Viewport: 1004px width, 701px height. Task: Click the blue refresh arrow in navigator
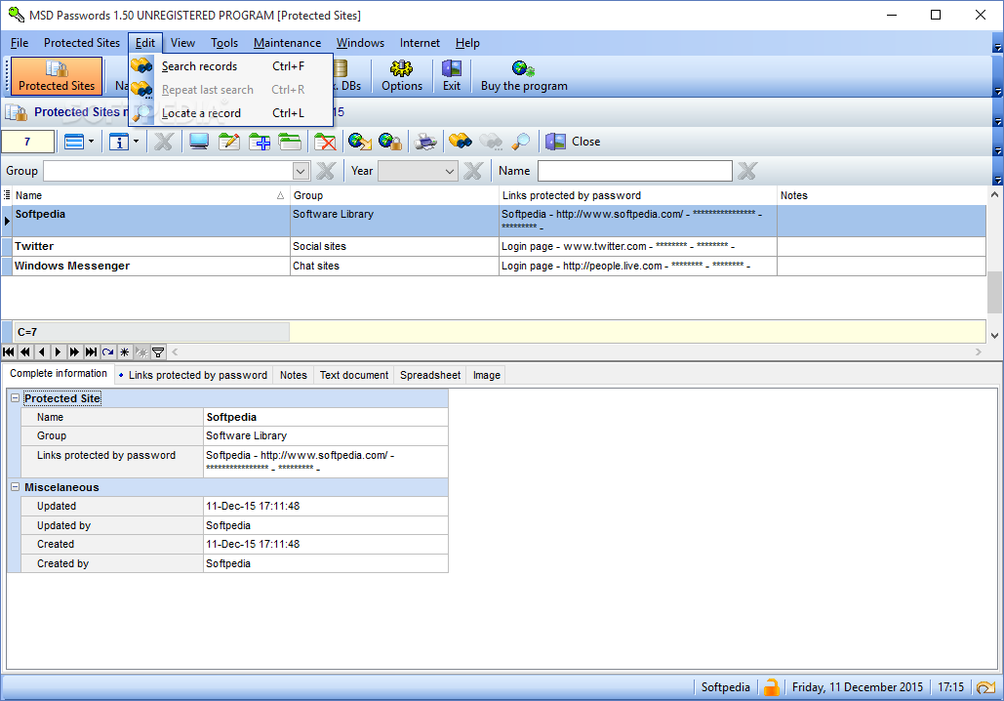[x=107, y=351]
